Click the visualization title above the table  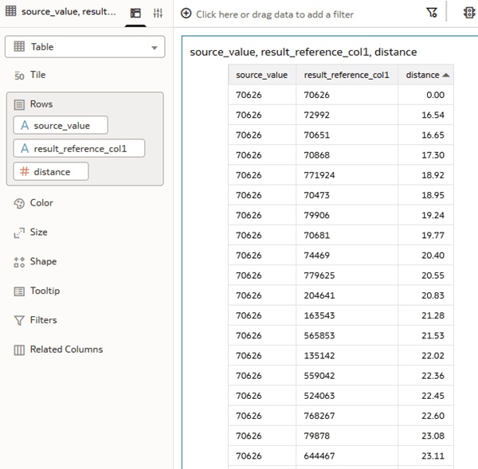(x=303, y=52)
